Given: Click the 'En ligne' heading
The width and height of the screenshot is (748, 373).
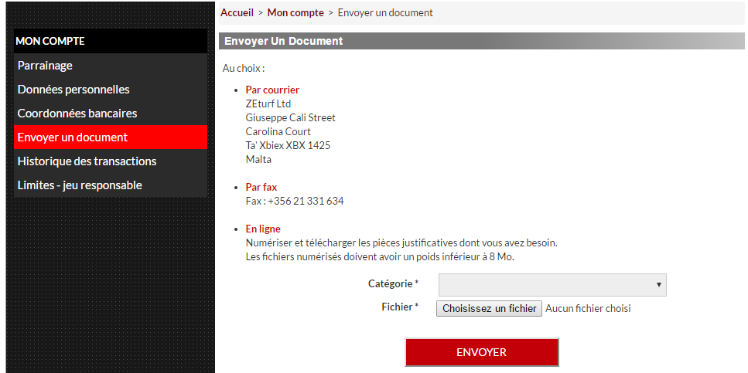Looking at the screenshot, I should (x=263, y=229).
